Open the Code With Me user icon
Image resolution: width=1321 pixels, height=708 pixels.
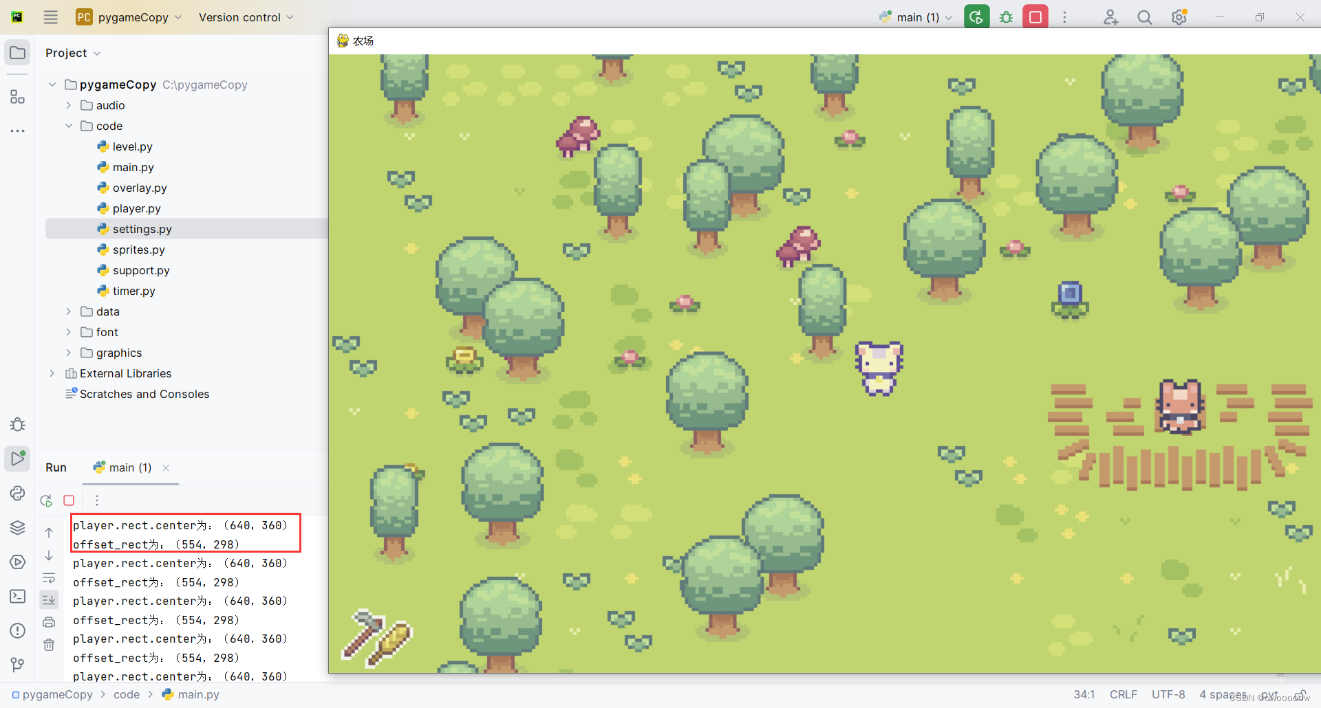(x=1110, y=17)
